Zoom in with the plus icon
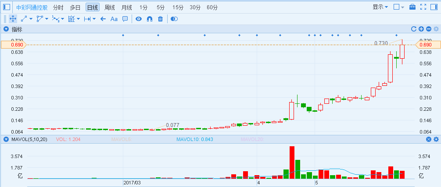Viewport: 441px width, 187px height. (x=421, y=29)
